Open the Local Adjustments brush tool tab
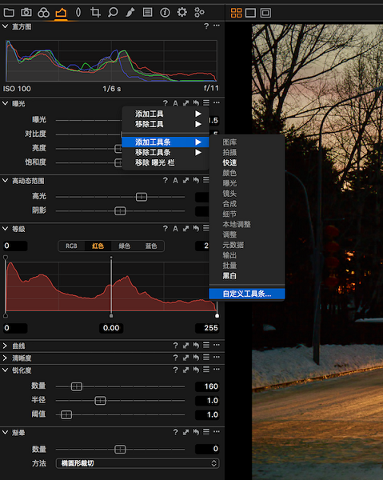 click(x=130, y=13)
